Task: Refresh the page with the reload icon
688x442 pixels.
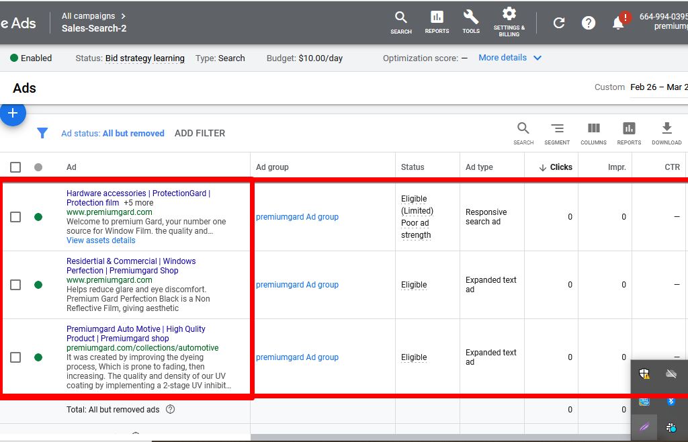Action: [558, 23]
